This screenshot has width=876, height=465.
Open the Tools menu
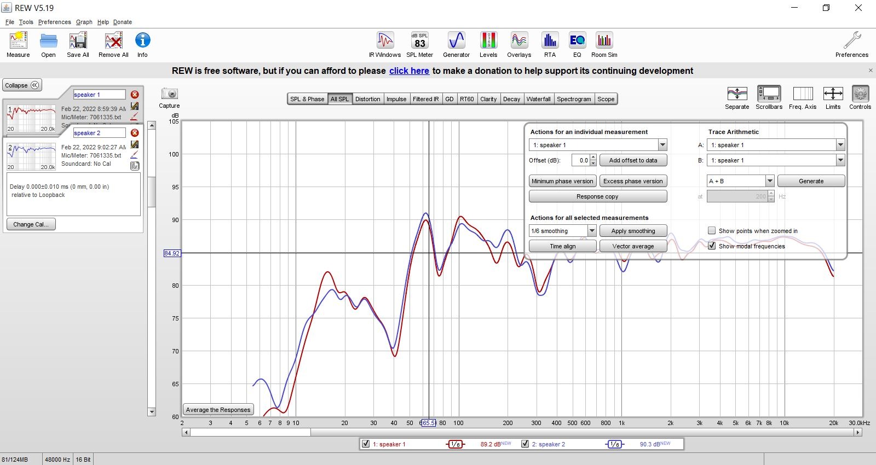[26, 22]
